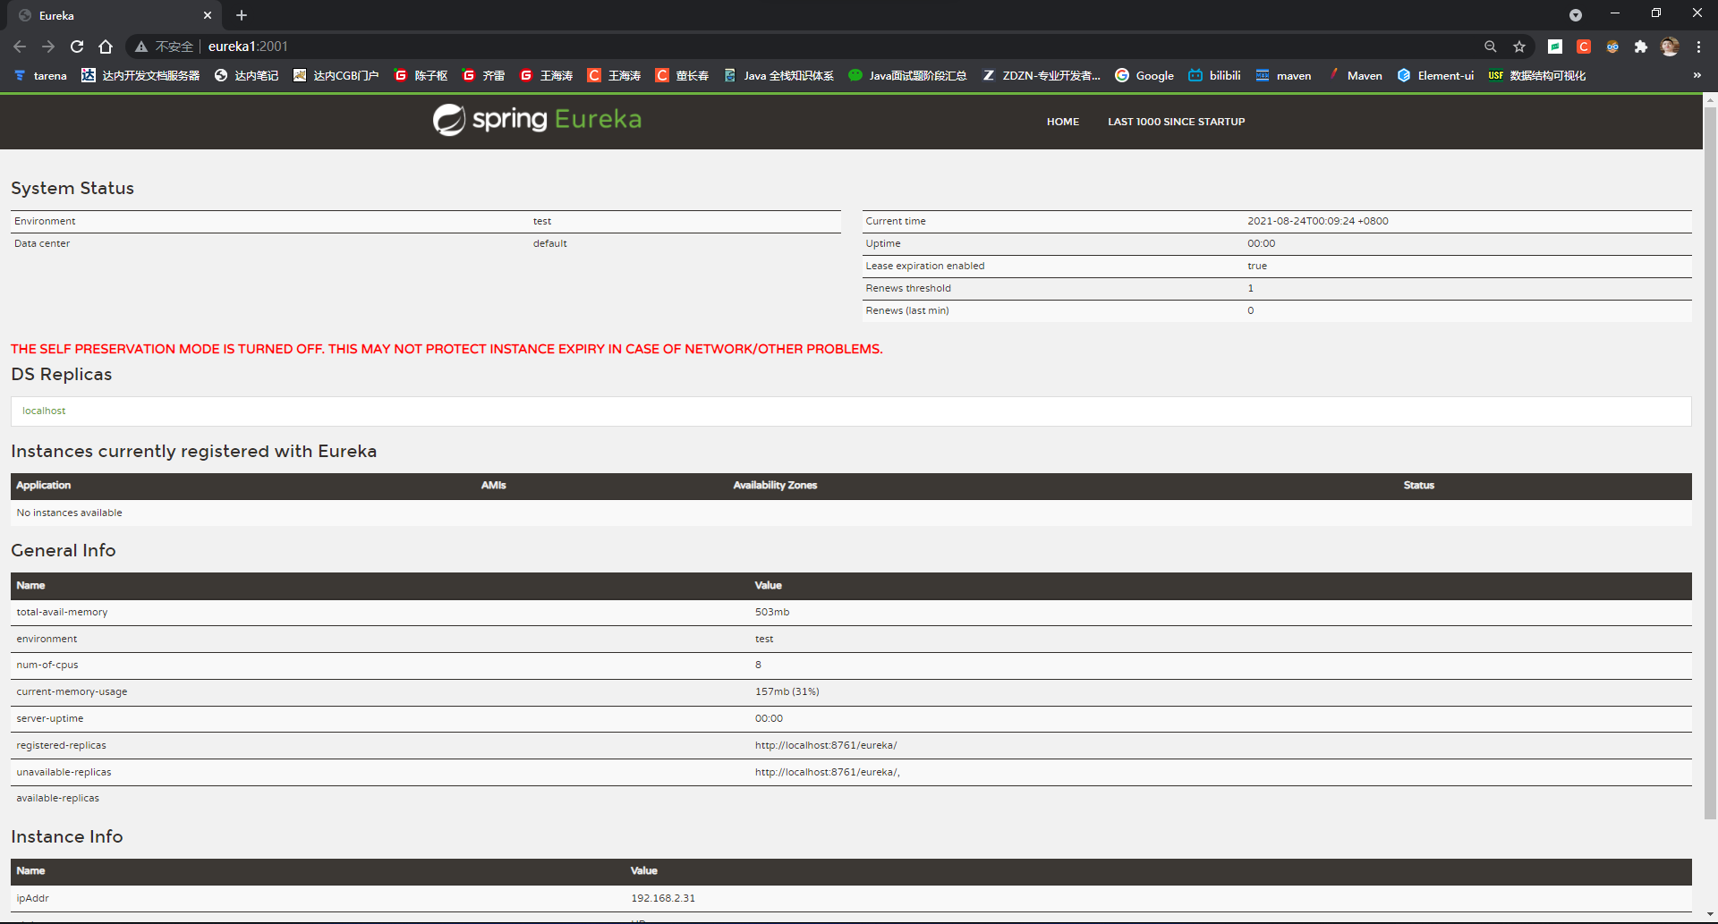Click the Renews threshold row label
Viewport: 1718px width, 924px height.
908,288
